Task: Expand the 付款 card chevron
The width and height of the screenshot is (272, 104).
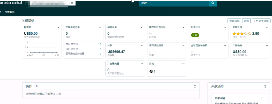Action: click(x=142, y=45)
